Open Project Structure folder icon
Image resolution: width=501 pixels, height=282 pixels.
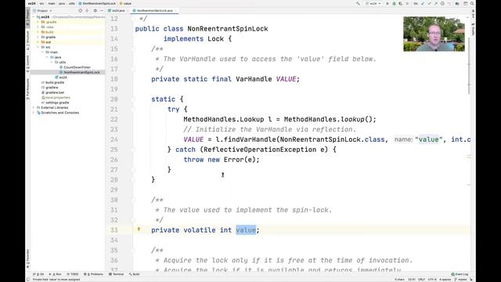click(x=457, y=3)
